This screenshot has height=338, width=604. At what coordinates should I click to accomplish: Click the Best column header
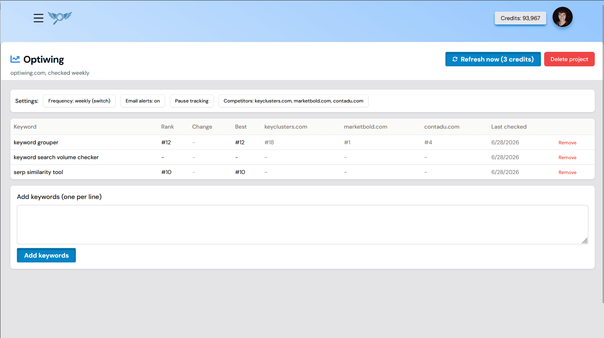click(241, 127)
